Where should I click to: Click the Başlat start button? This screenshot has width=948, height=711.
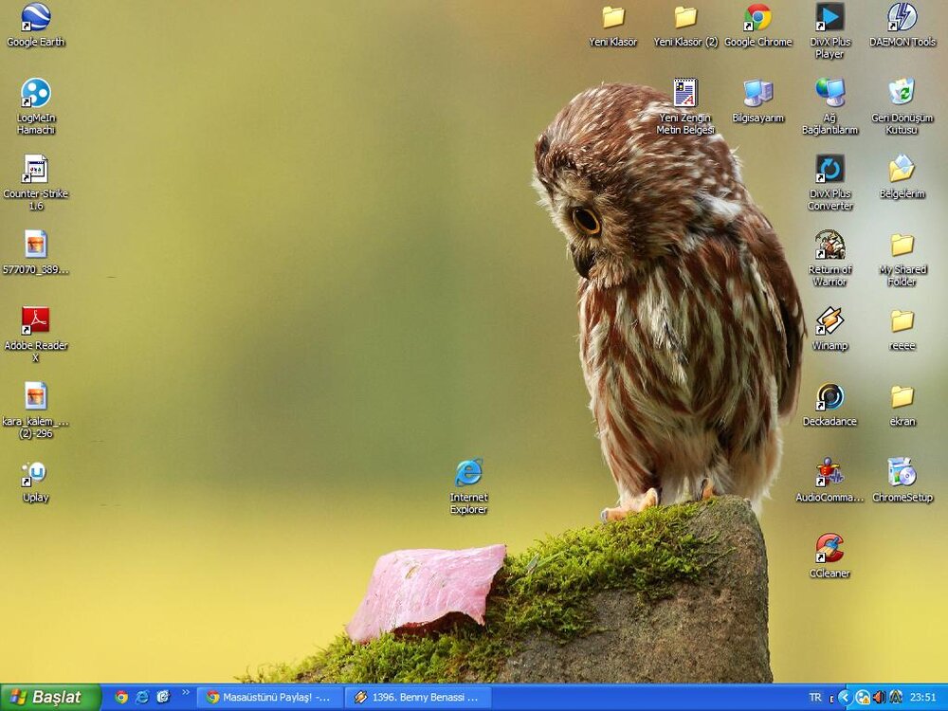pos(51,698)
